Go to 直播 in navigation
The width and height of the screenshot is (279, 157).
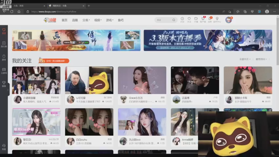pos(75,20)
